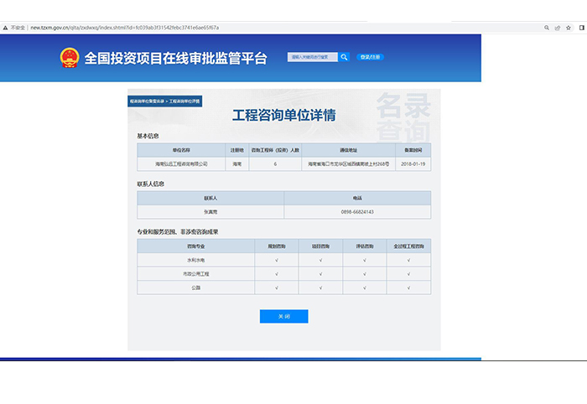The width and height of the screenshot is (587, 404).
Task: Click the browser address bar URL
Action: 126,28
